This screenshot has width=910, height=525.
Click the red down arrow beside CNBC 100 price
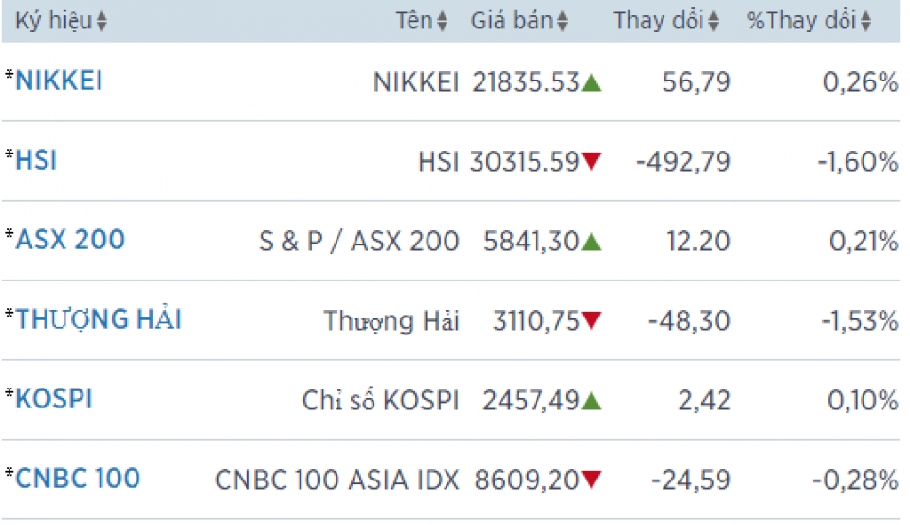[592, 481]
